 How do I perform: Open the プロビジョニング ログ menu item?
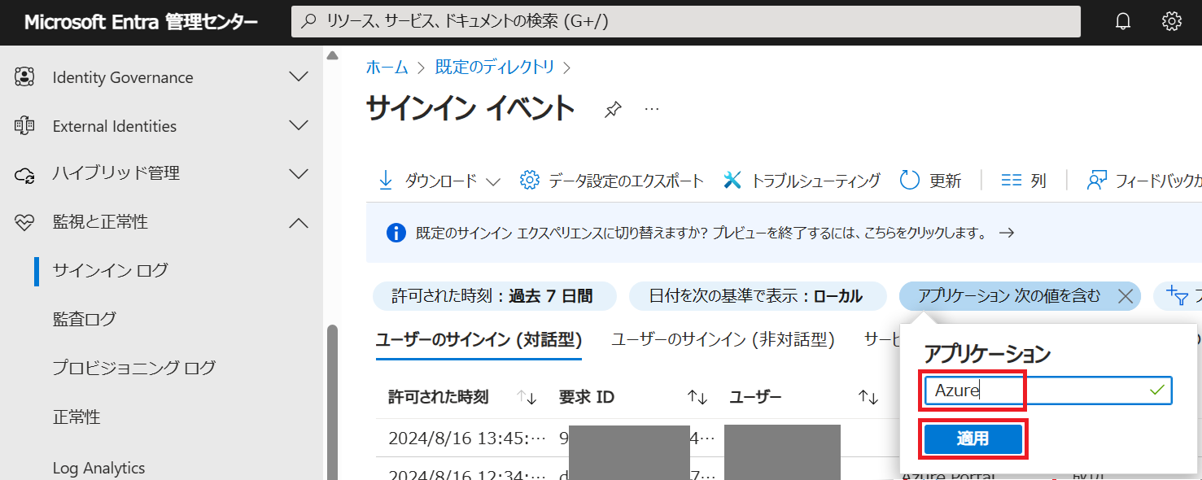134,368
